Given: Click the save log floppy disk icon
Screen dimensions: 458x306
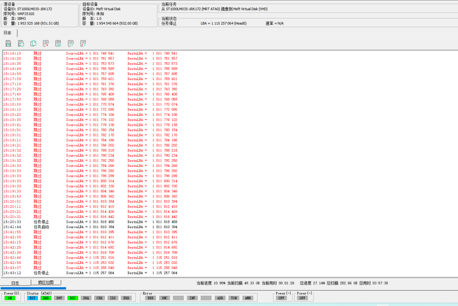Looking at the screenshot, I should point(8,43).
